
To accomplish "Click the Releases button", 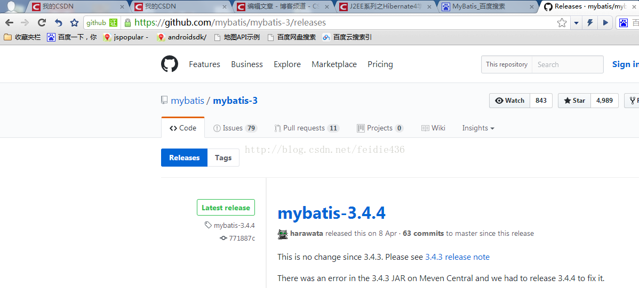I will coord(184,158).
